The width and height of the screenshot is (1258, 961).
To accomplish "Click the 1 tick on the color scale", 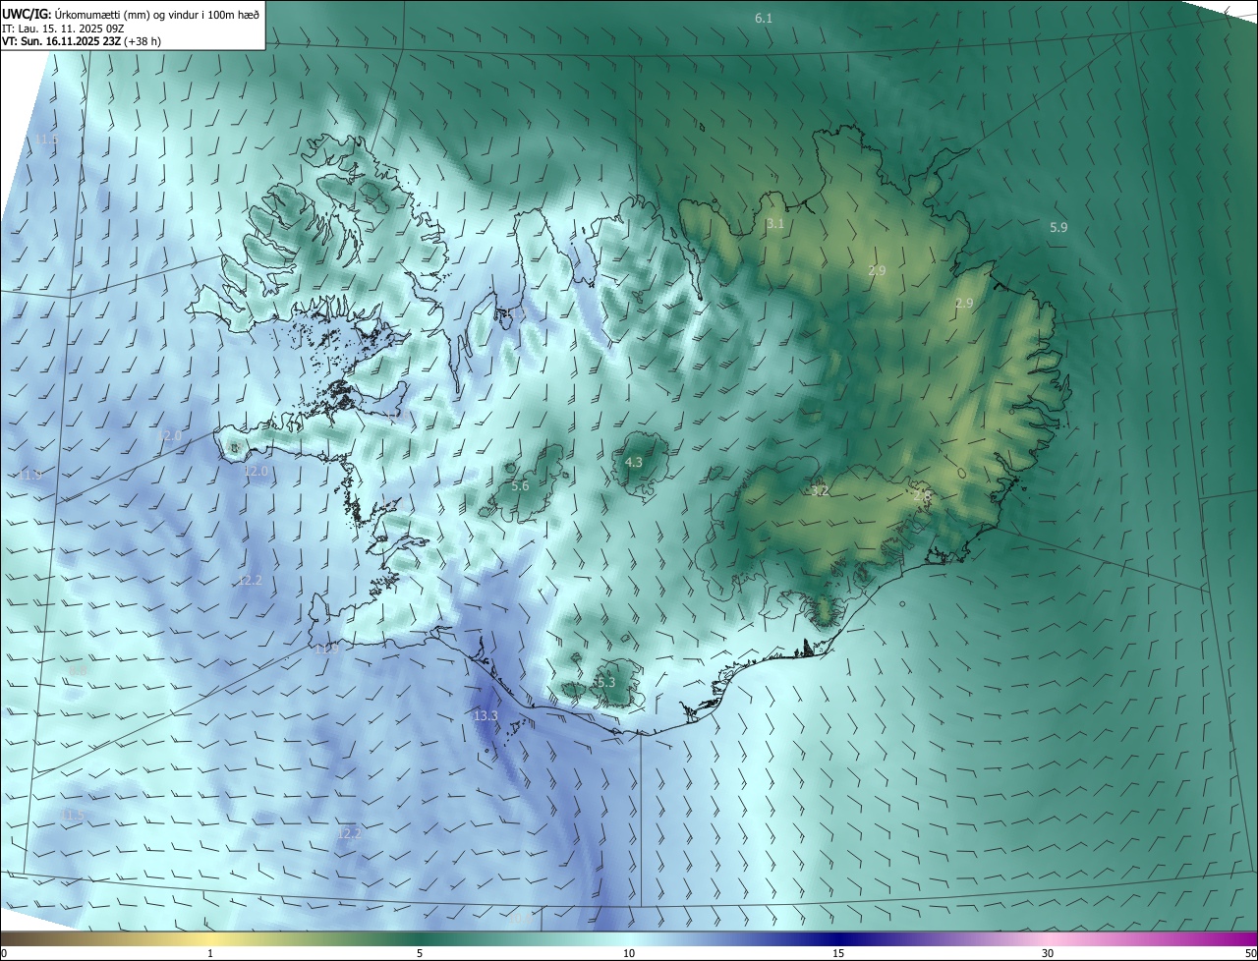I will [210, 953].
